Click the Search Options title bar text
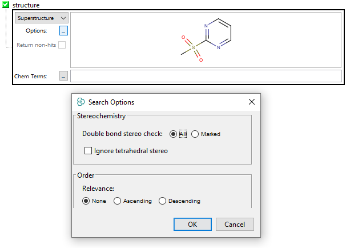 click(111, 102)
